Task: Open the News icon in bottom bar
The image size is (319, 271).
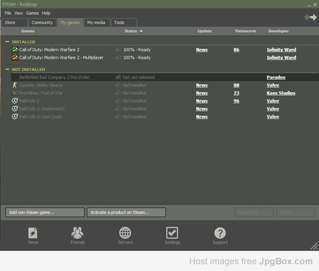Action: (x=33, y=233)
